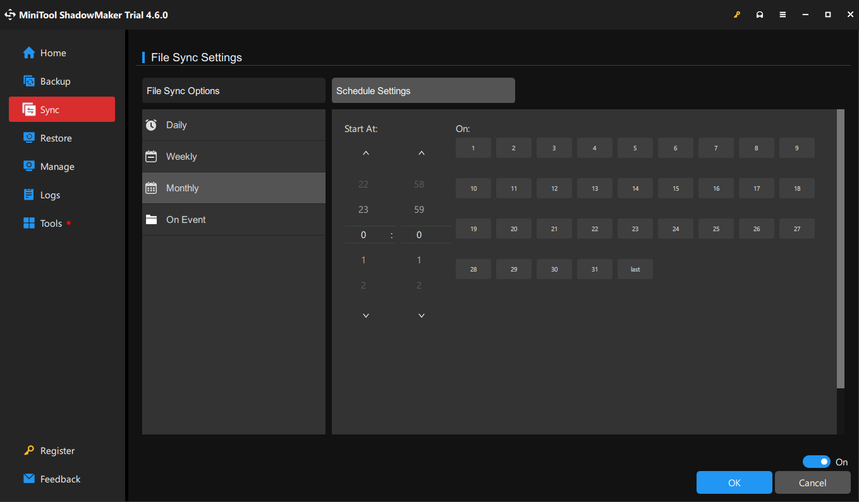Switch to File Sync Options tab

233,90
